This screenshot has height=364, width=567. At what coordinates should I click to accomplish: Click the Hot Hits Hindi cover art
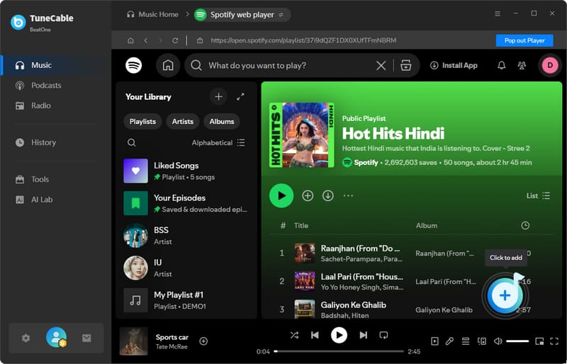click(x=302, y=135)
